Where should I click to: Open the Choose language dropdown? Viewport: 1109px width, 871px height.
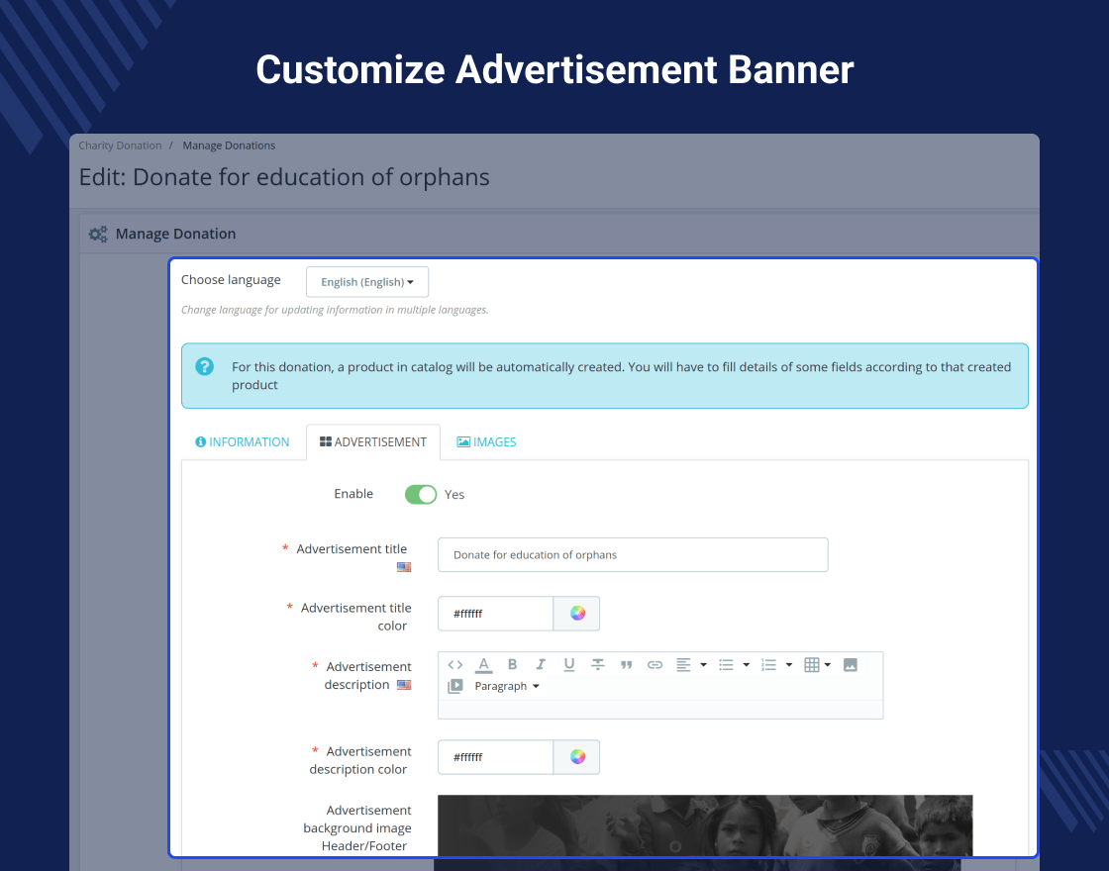coord(367,282)
